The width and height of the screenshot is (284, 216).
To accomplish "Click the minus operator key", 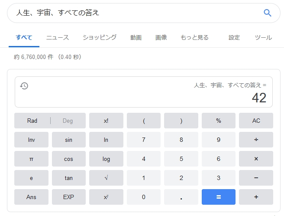I will click(256, 178).
